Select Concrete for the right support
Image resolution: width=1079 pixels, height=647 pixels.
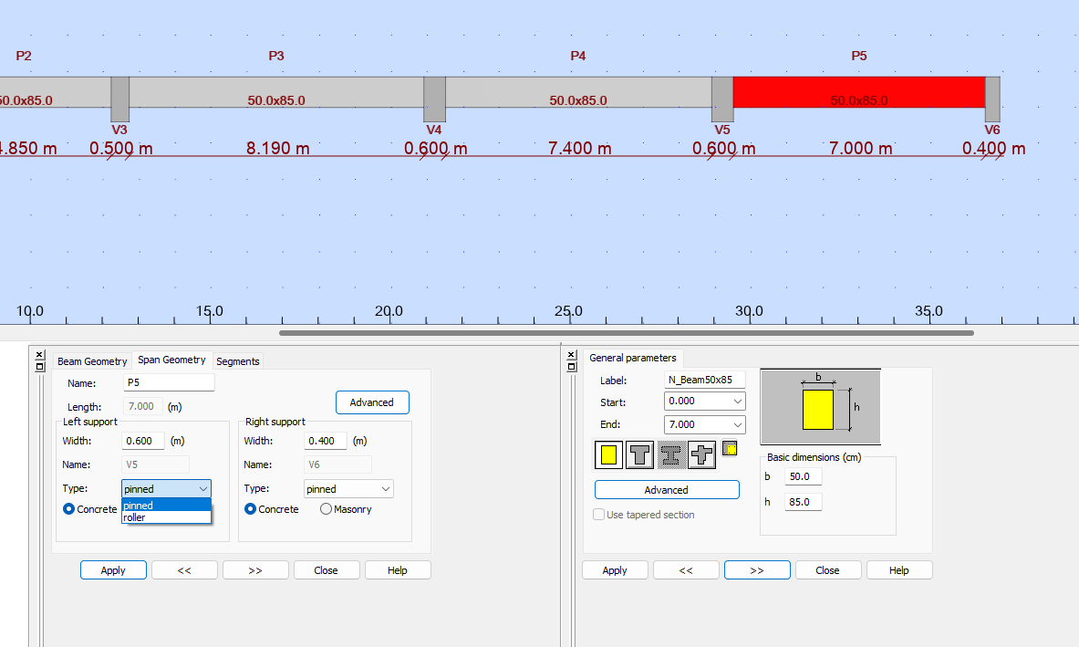pos(251,509)
